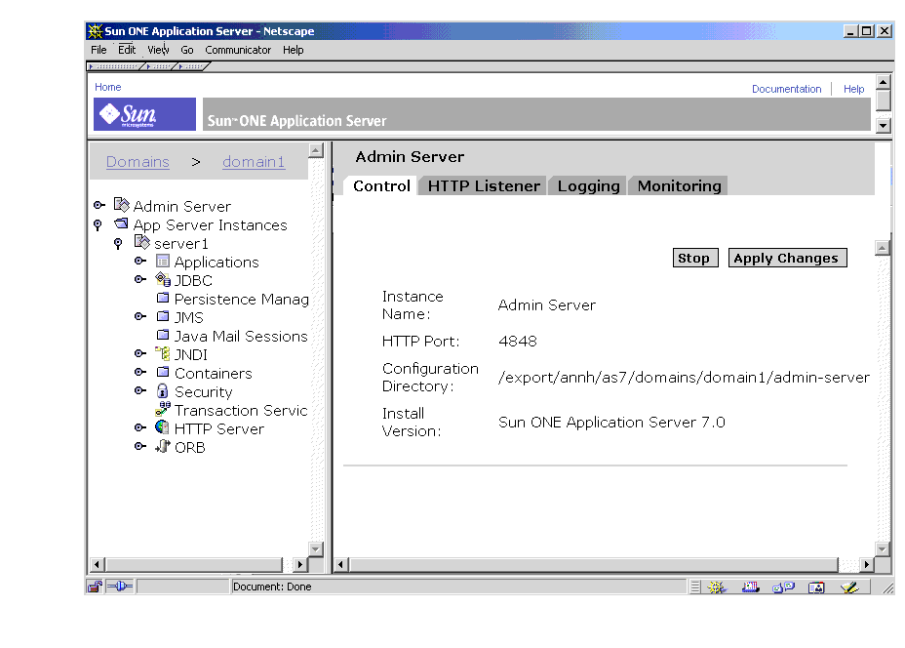The width and height of the screenshot is (905, 648).
Task: Click the Security padlock icon
Action: pos(163,391)
